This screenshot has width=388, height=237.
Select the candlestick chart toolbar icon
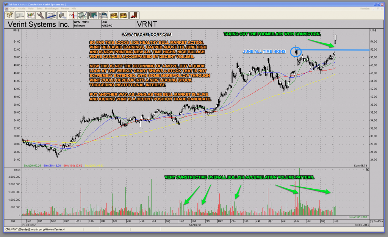point(31,15)
